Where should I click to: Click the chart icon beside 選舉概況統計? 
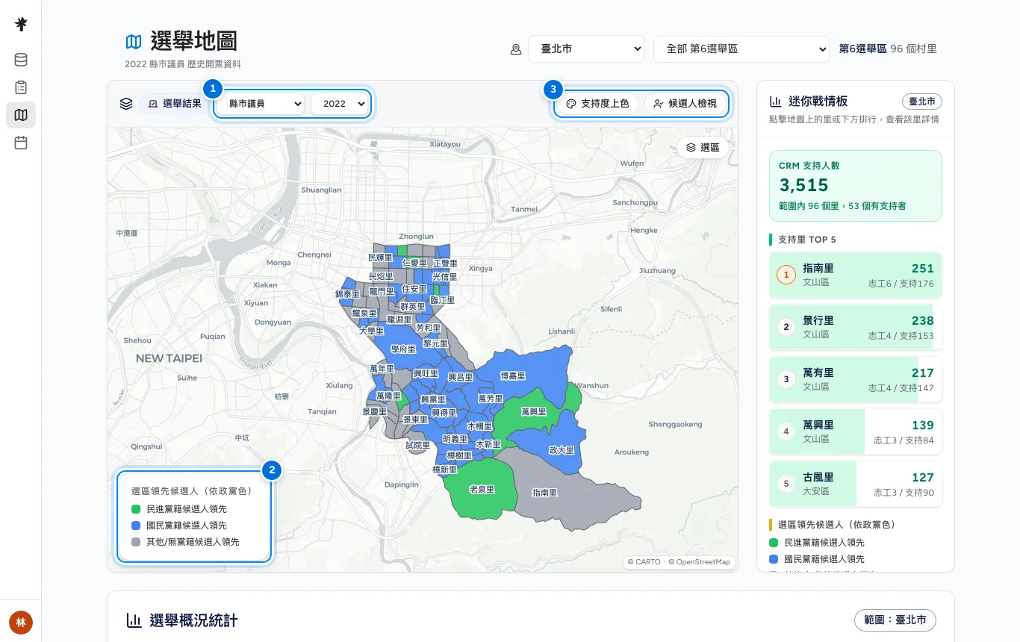tap(134, 620)
